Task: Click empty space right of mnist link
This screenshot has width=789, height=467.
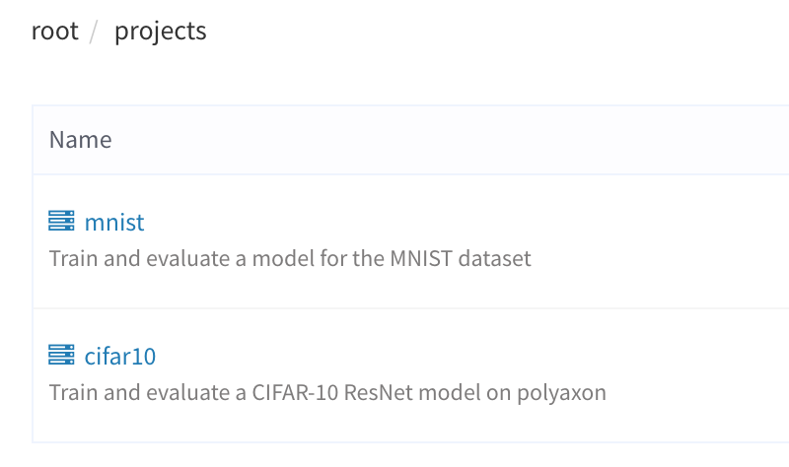Action: click(444, 223)
